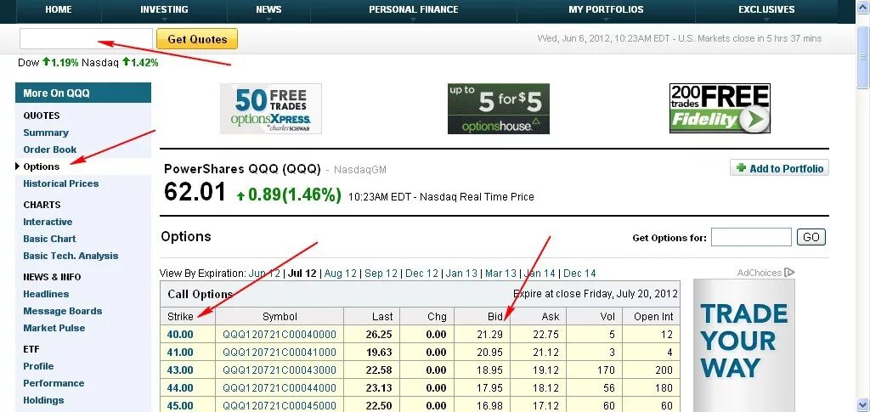
Task: View Sep 12 expiration options
Action: pos(381,274)
